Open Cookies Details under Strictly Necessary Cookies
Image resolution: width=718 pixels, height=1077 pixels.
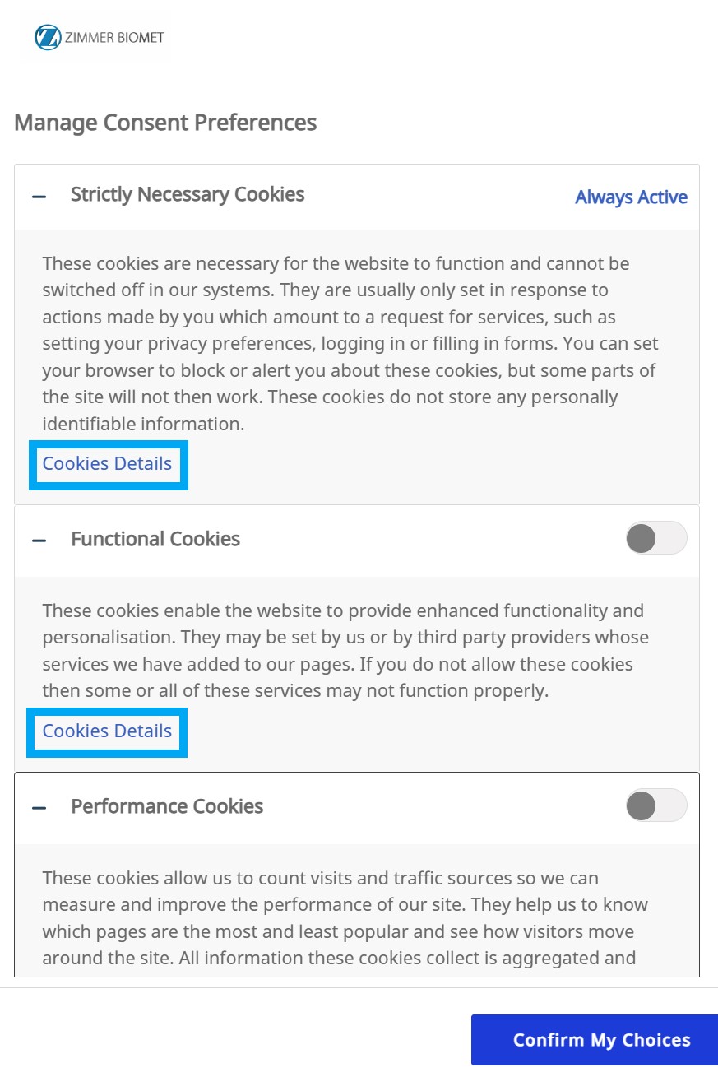tap(108, 464)
